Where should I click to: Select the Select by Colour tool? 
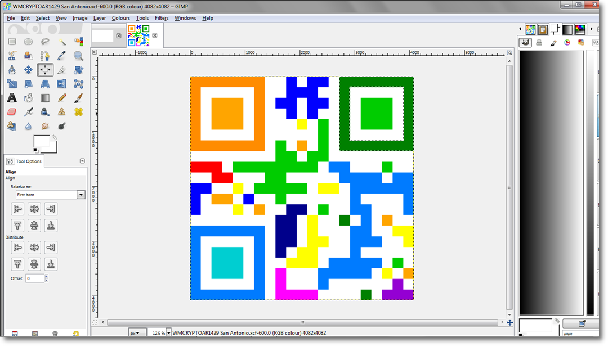pos(78,42)
